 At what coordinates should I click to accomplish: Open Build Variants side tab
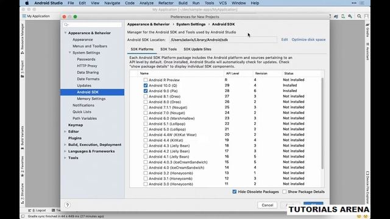pos(22,137)
